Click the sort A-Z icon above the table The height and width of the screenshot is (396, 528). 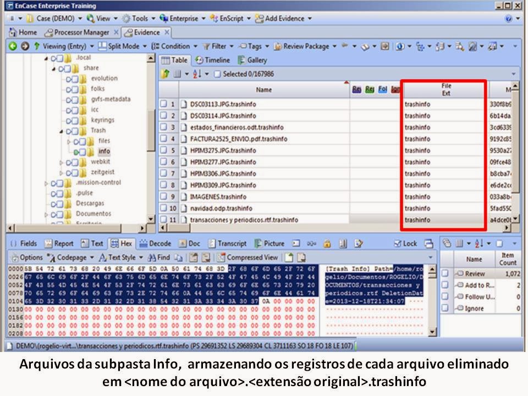(x=197, y=74)
